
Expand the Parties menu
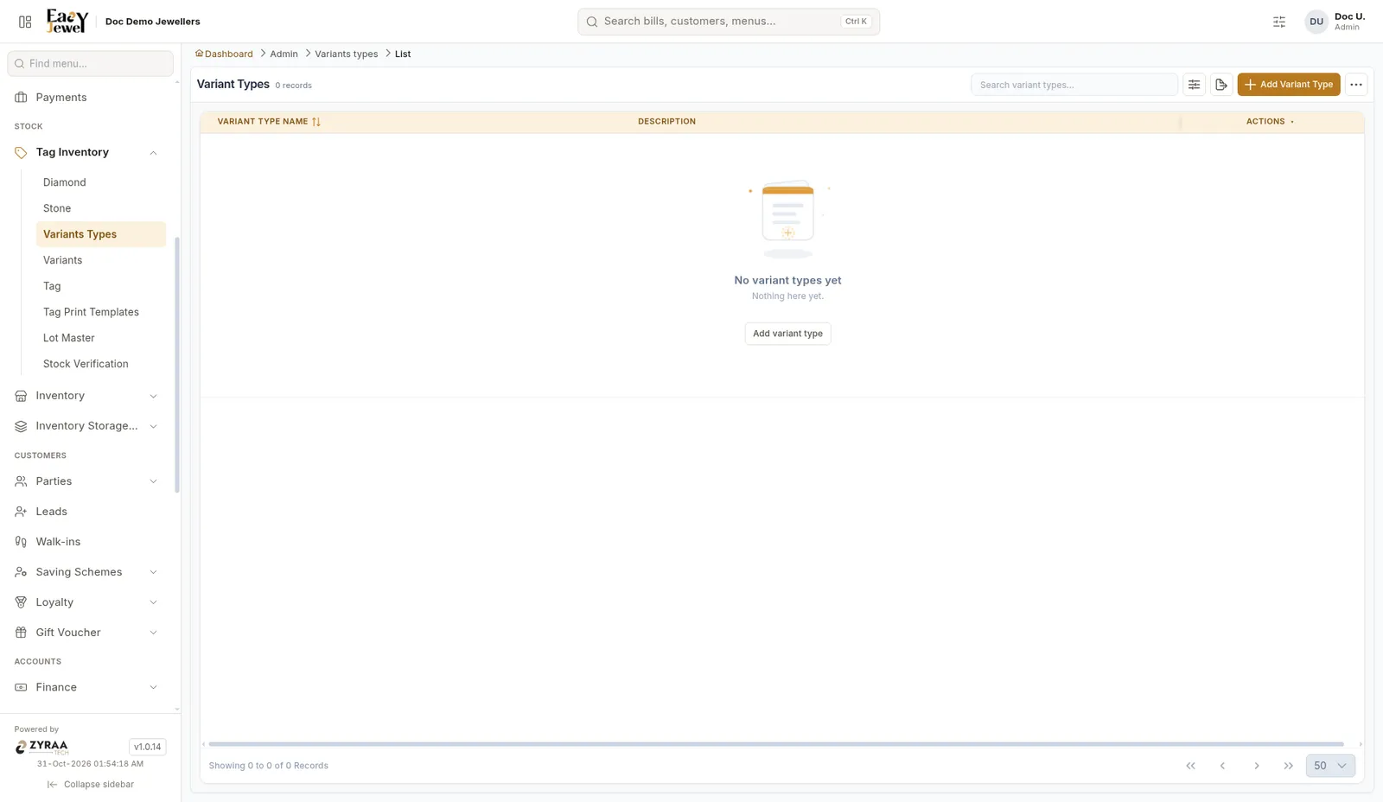[x=153, y=482]
